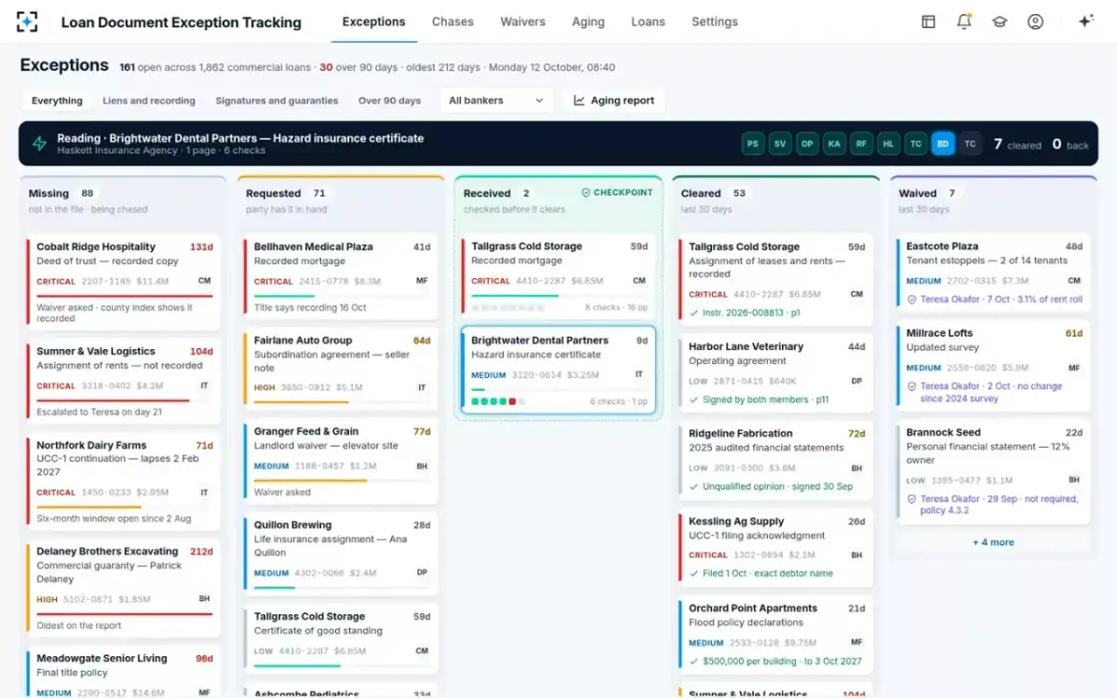This screenshot has height=698, width=1117.
Task: Click the checkmark icon on Ridgeline Fabrication card
Action: click(693, 487)
